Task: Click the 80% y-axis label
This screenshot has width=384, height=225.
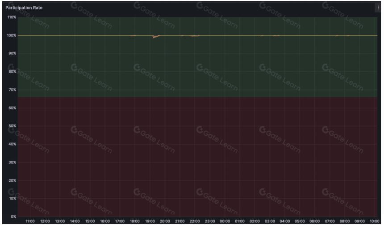Action: point(13,71)
